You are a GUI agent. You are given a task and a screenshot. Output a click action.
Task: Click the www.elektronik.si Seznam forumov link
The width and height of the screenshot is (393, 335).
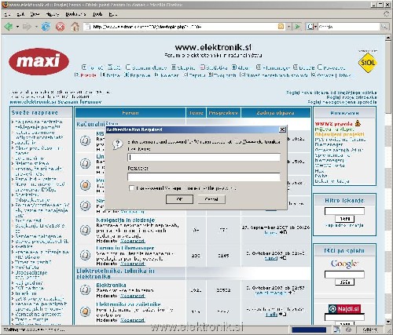pos(56,102)
